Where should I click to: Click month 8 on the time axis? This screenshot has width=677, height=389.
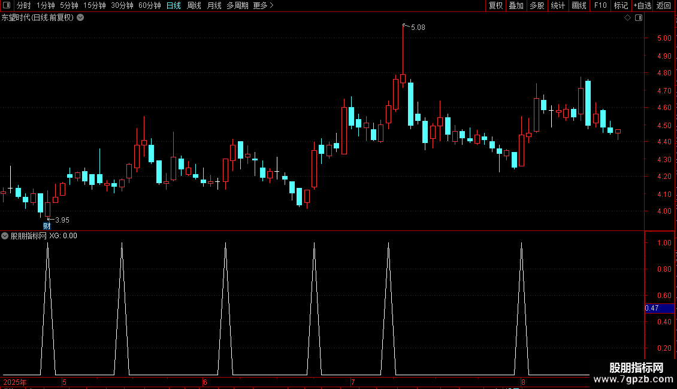(x=523, y=382)
